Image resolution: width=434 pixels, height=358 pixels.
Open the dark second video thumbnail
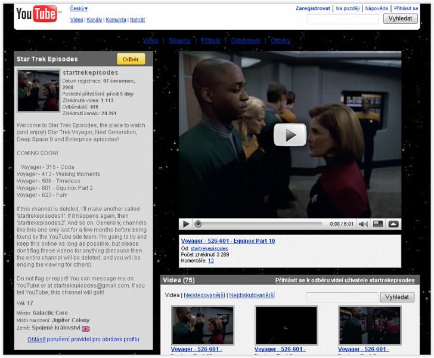coord(286,325)
